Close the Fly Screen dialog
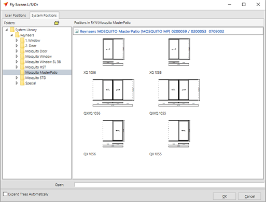Image resolution: width=266 pixels, height=202 pixels. pyautogui.click(x=258, y=5)
